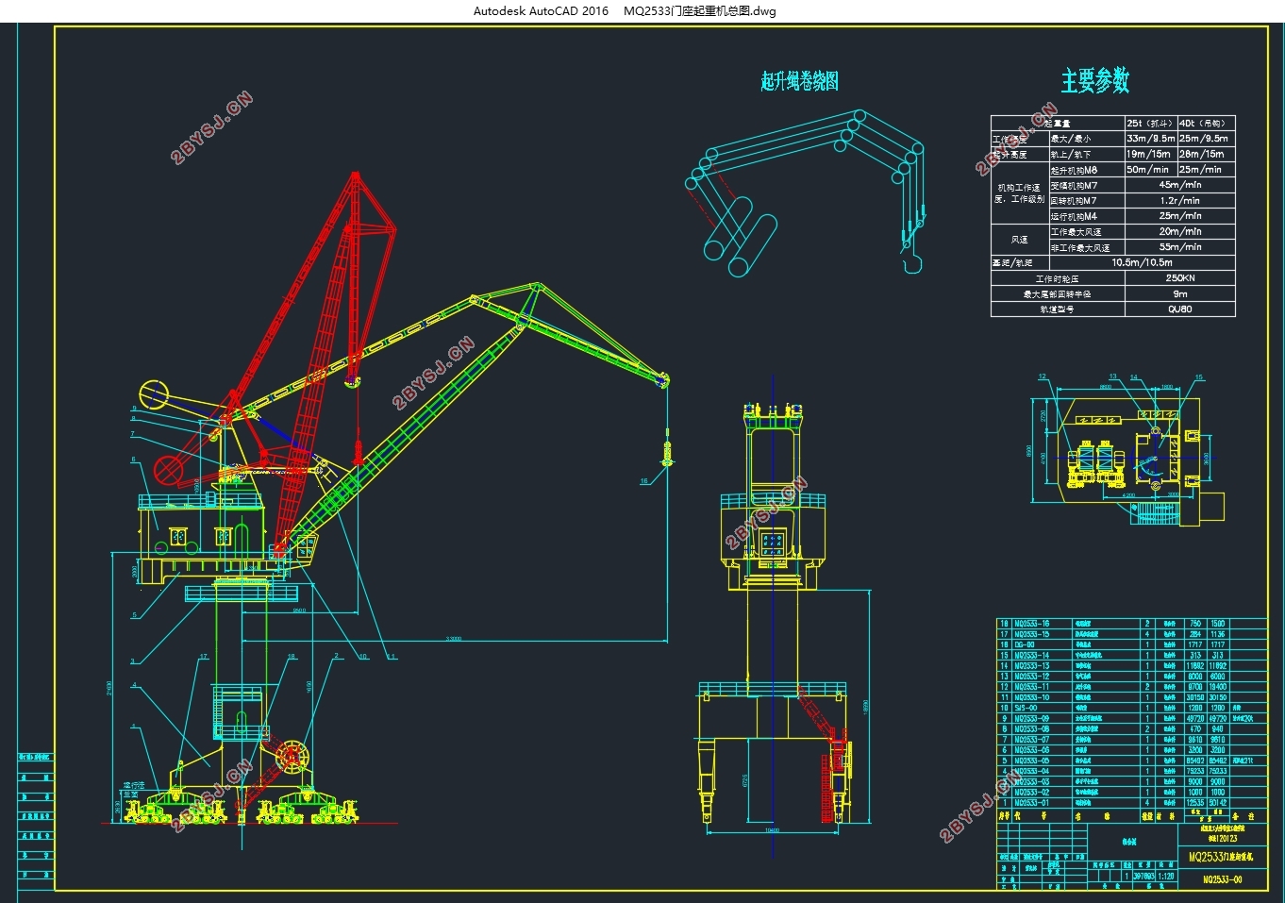The height and width of the screenshot is (903, 1285).
Task: Click the label 工作最大风速
Action: point(1076,232)
